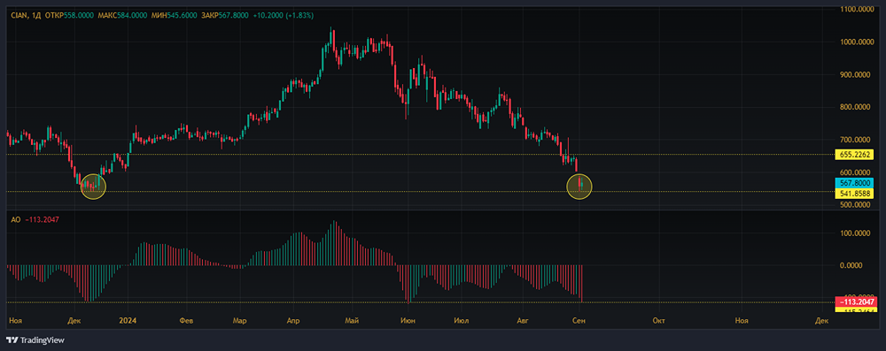
Task: Click the Авг time axis label
Action: (524, 321)
